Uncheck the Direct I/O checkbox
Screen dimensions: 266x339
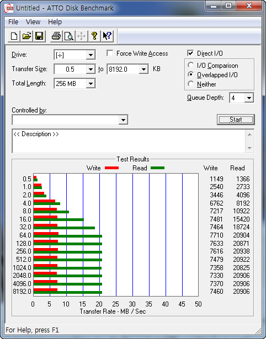coord(190,53)
